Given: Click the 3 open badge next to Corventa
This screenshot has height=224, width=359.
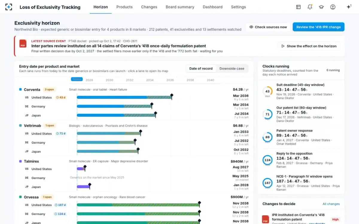Looking at the screenshot, I should [x=49, y=90].
